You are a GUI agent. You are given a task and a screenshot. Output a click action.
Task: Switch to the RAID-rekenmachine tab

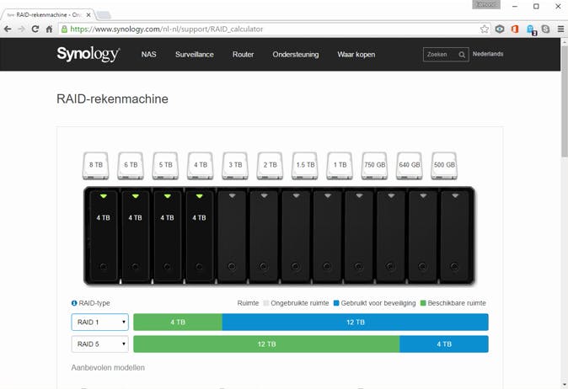coord(49,15)
